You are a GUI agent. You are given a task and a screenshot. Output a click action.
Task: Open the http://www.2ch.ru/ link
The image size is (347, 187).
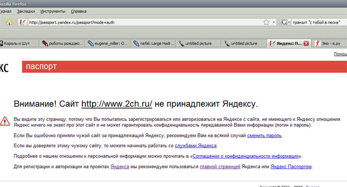(x=117, y=104)
